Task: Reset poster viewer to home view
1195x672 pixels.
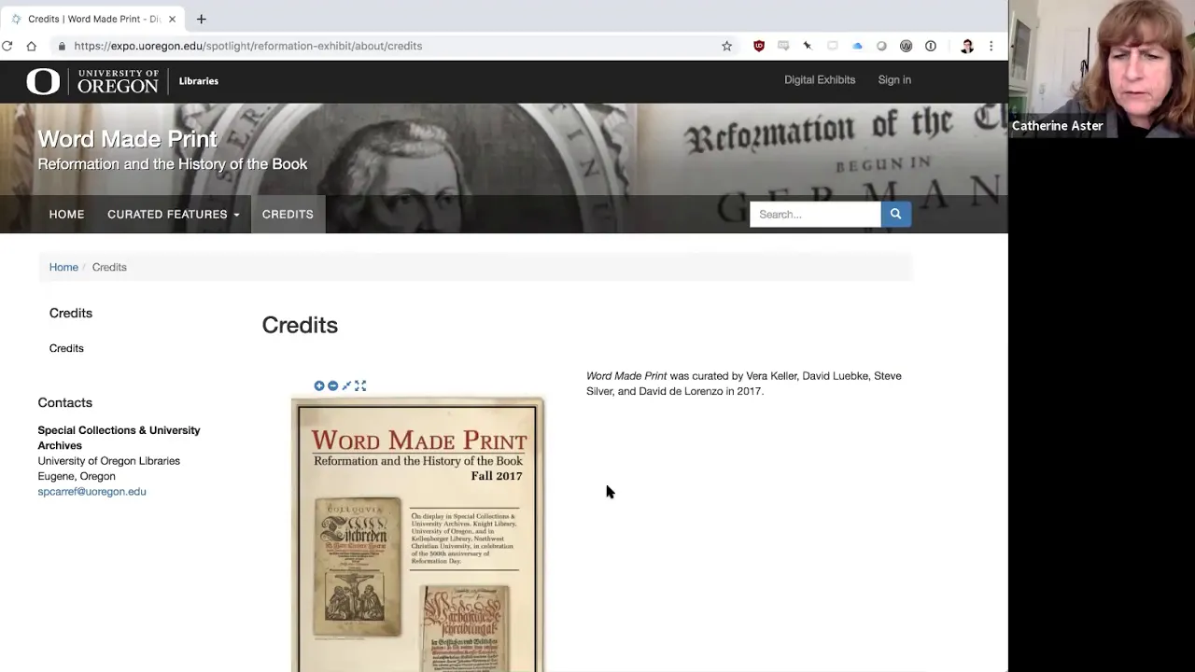Action: 346,385
